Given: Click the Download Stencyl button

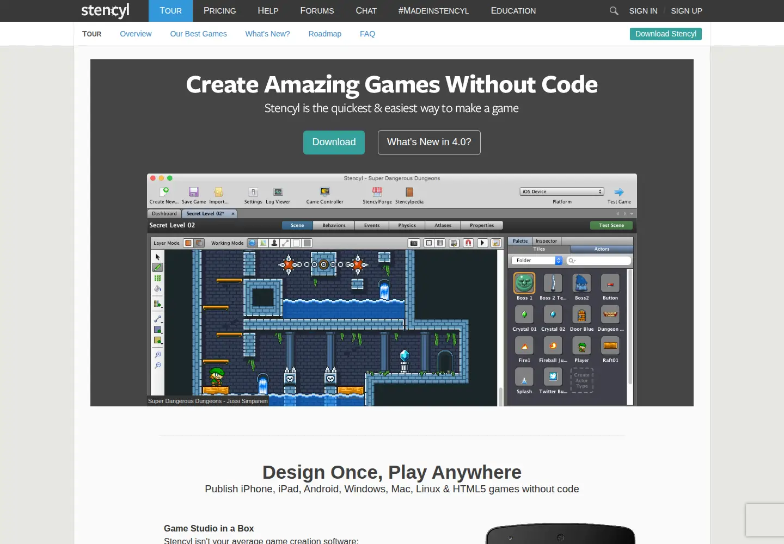Looking at the screenshot, I should 666,34.
